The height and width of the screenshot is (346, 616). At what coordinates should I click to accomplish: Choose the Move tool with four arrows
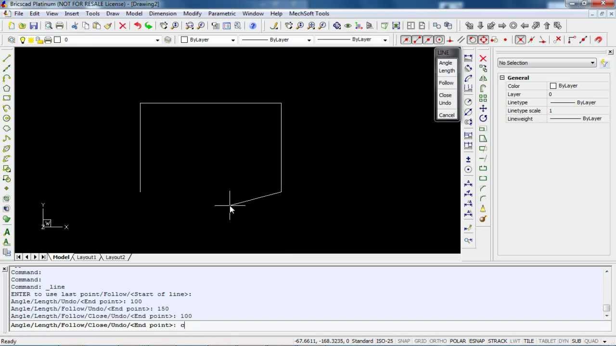tap(483, 108)
